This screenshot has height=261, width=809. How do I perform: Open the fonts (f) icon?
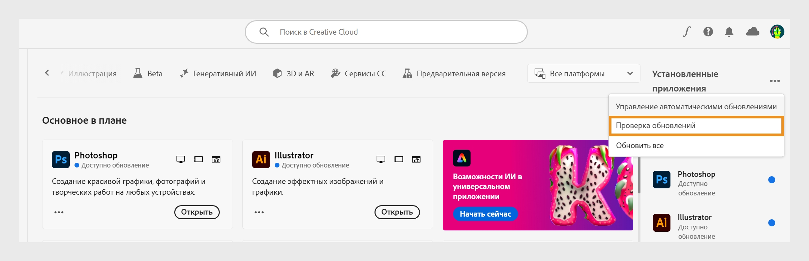(x=687, y=32)
